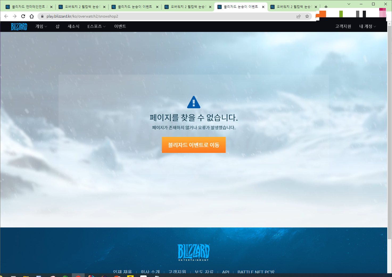The width and height of the screenshot is (392, 277).
Task: Close the active 블리자드 눈송이 이벤트 tab
Action: coord(263,7)
